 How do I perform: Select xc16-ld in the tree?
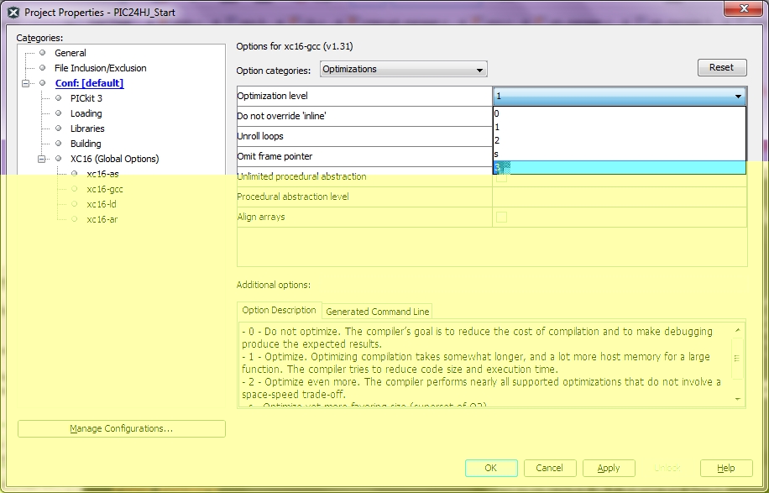101,205
